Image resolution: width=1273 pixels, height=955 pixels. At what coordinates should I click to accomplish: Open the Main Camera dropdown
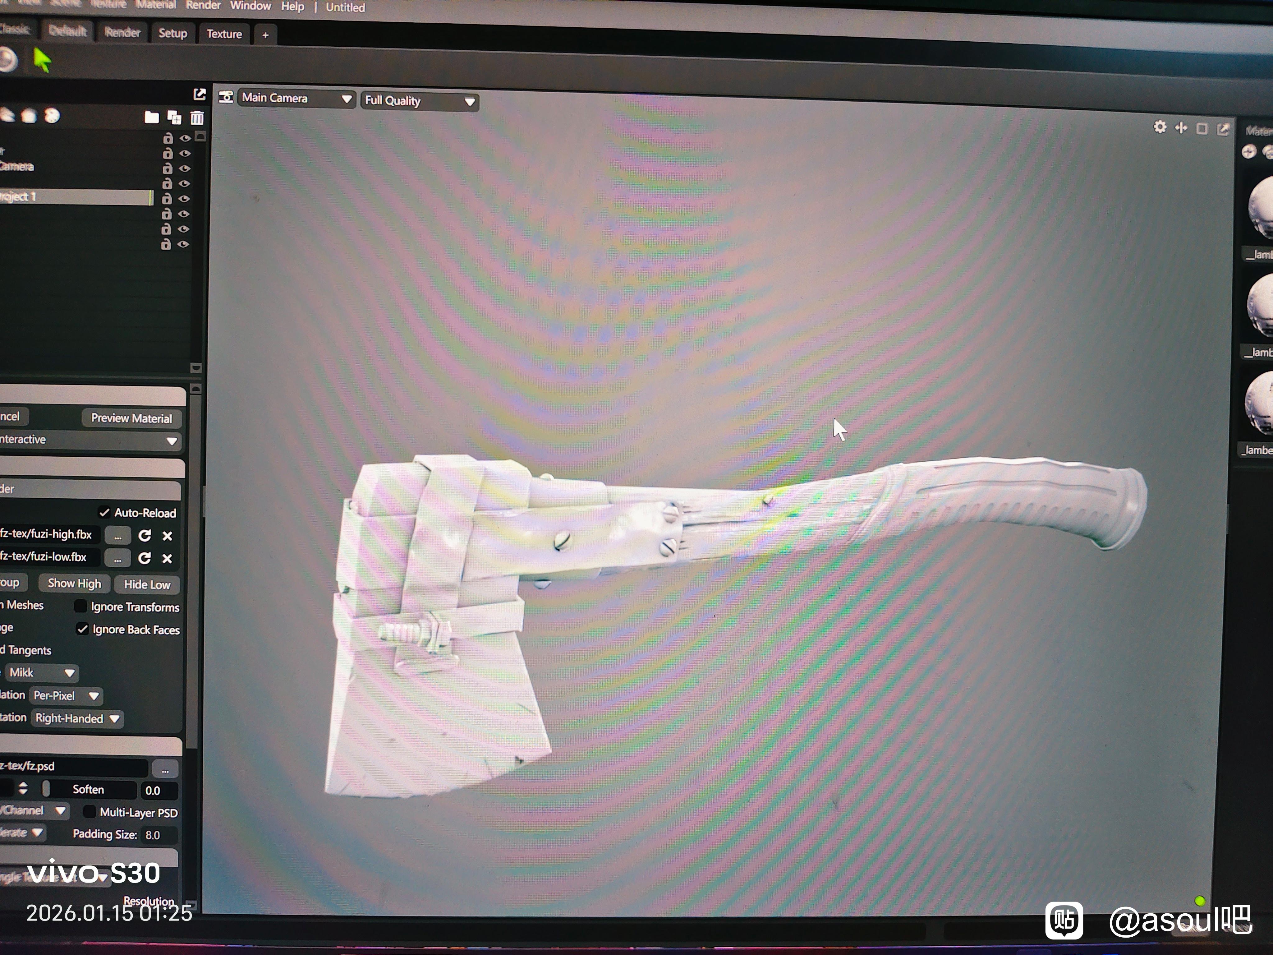pos(296,99)
